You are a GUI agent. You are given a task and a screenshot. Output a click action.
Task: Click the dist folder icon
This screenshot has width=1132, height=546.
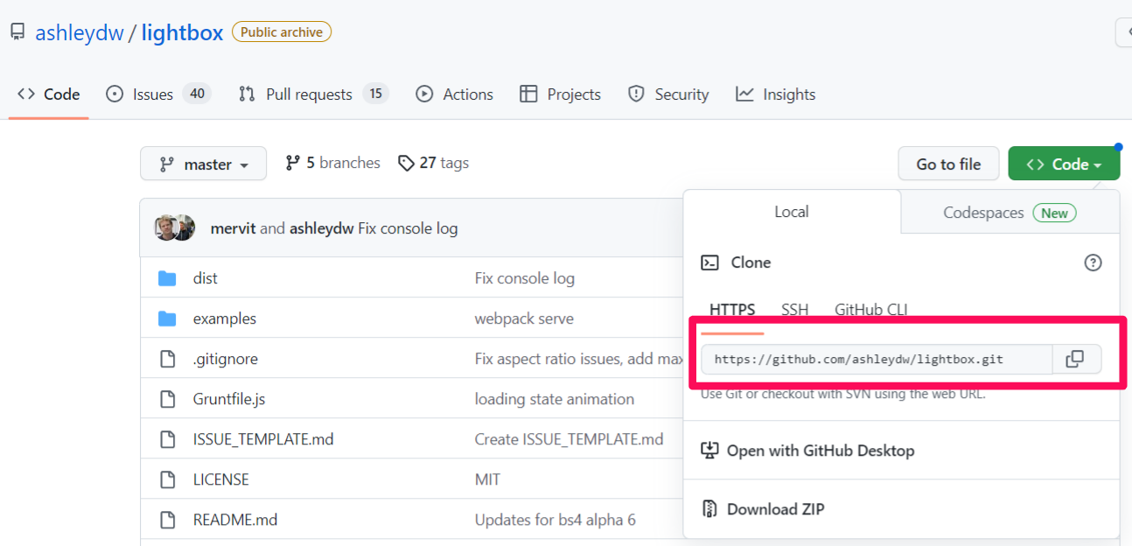[167, 278]
